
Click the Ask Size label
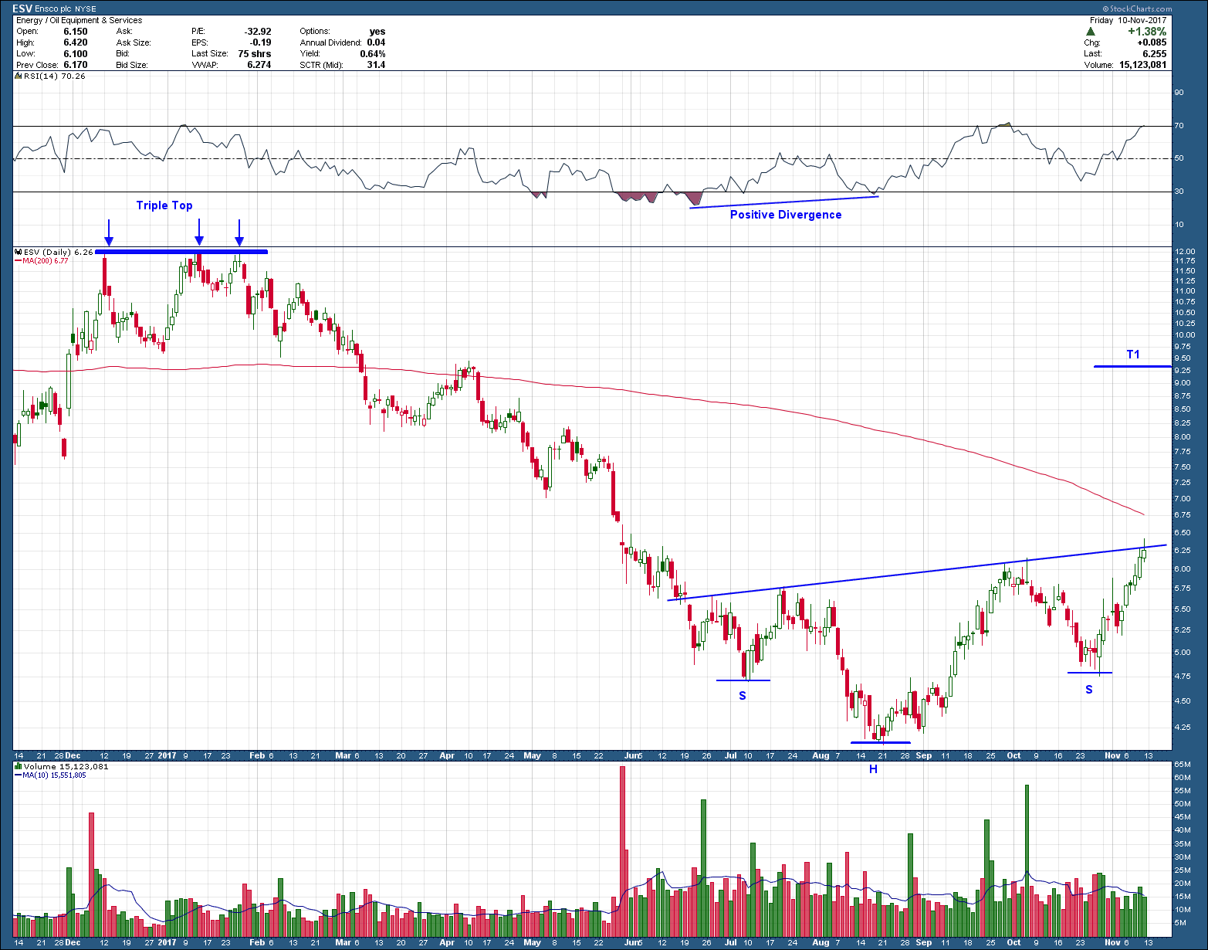click(134, 42)
